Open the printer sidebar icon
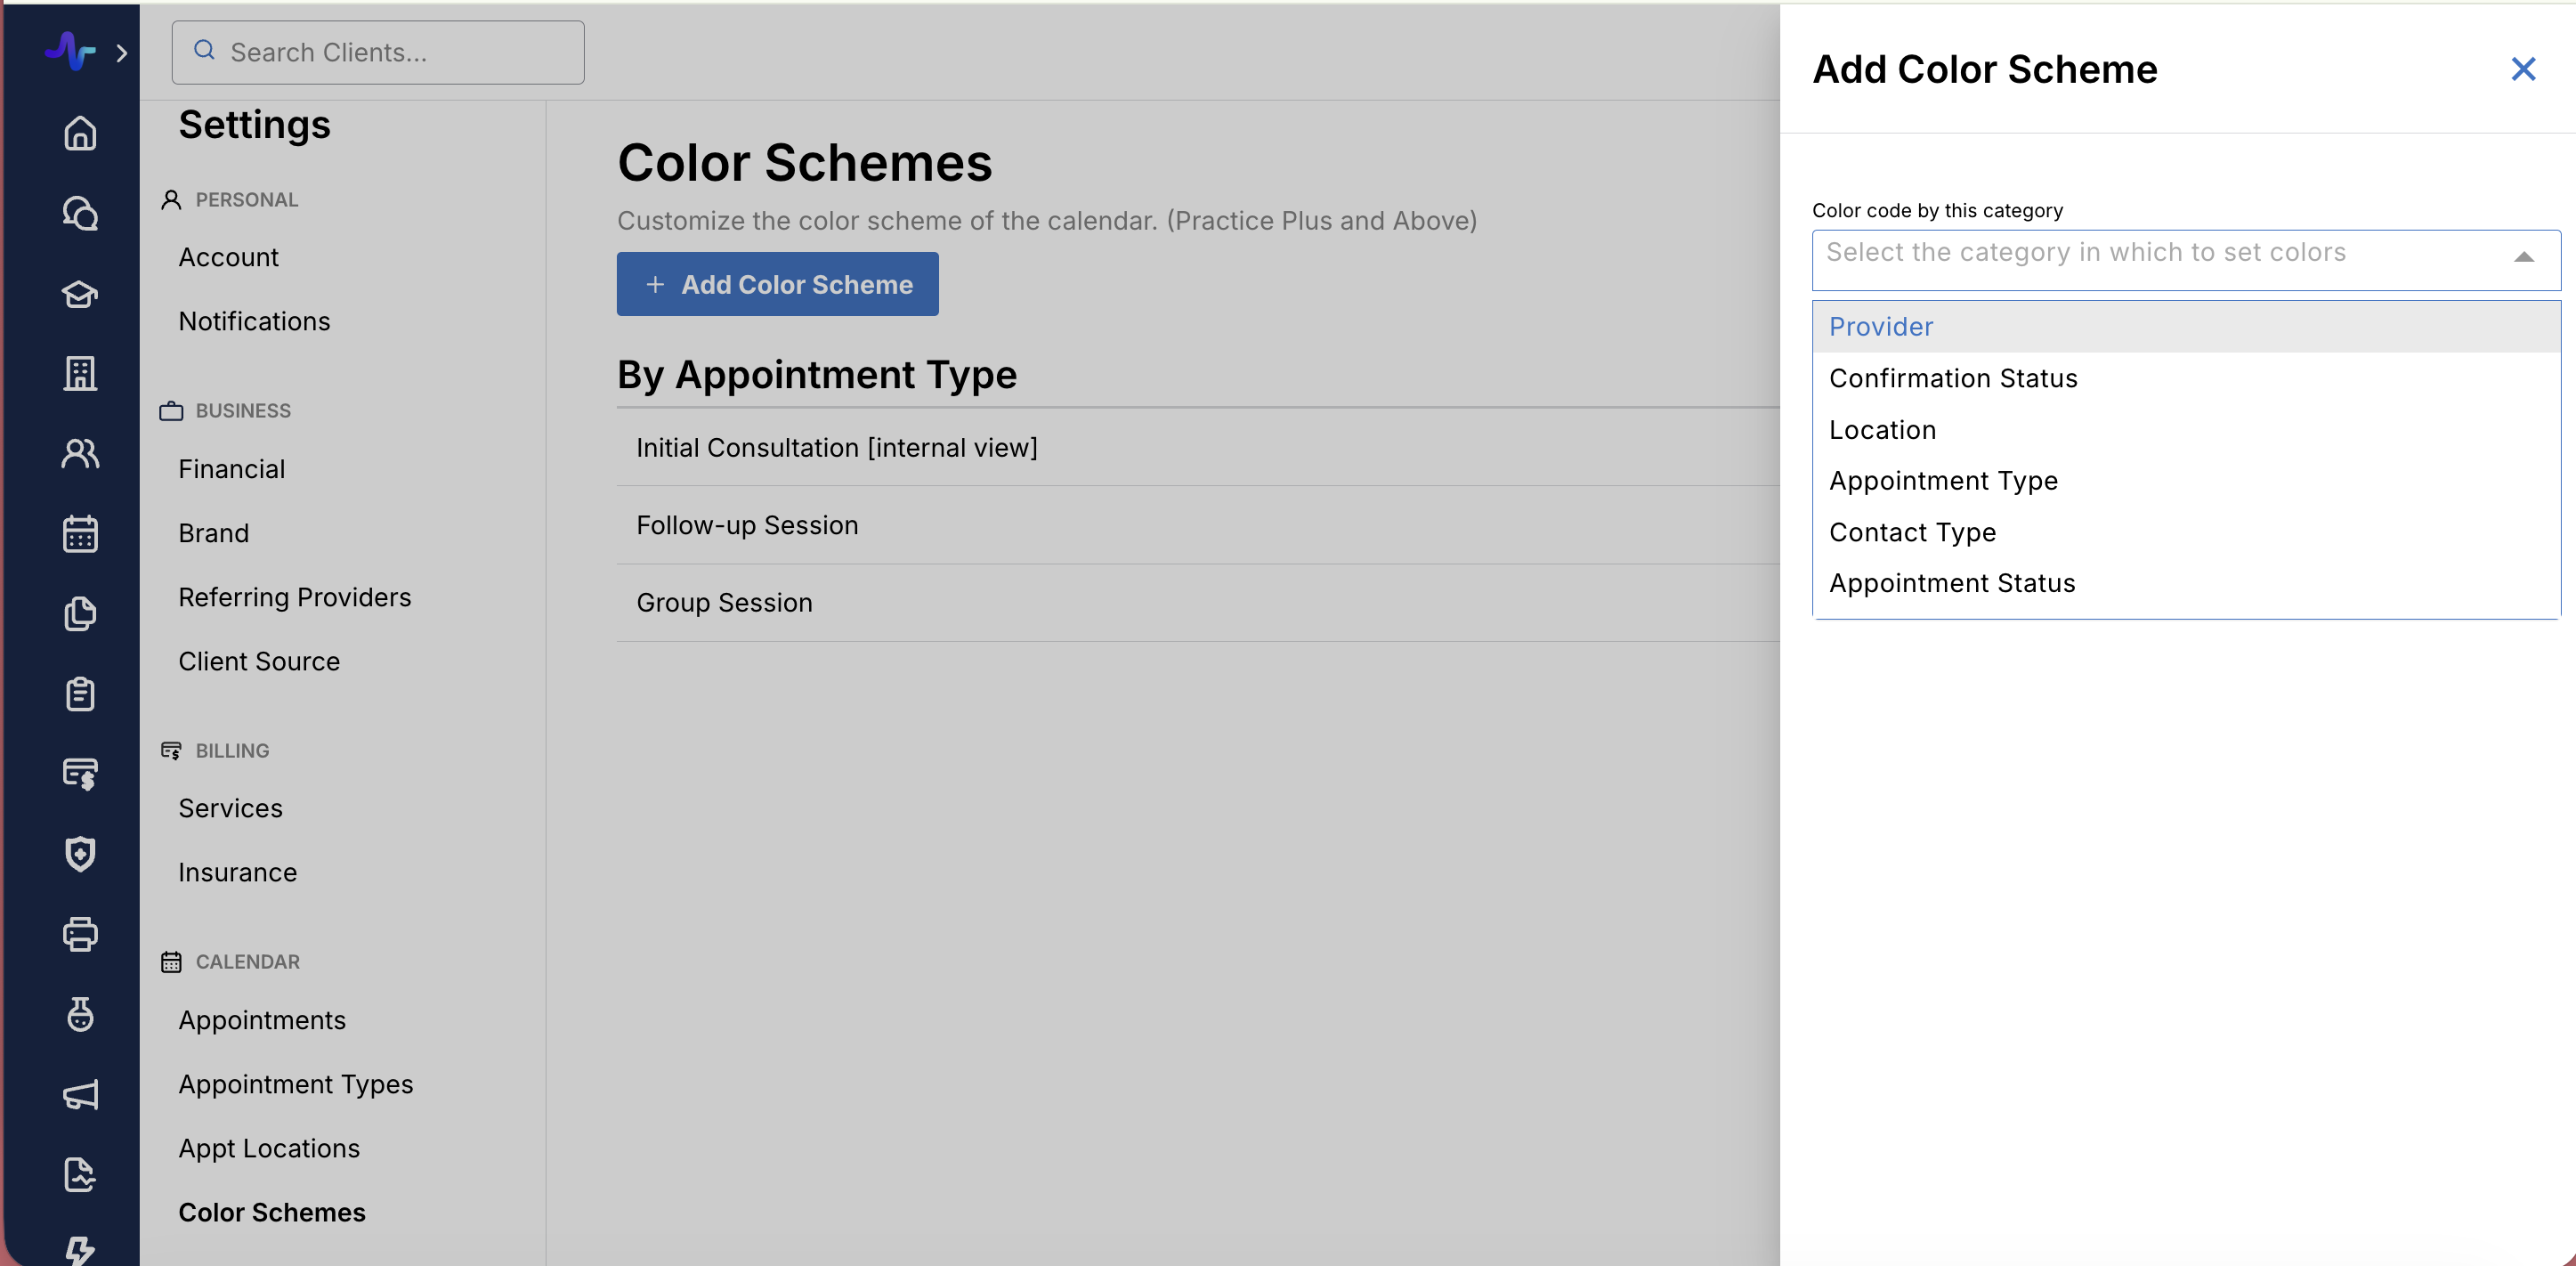This screenshot has height=1266, width=2576. coord(80,934)
